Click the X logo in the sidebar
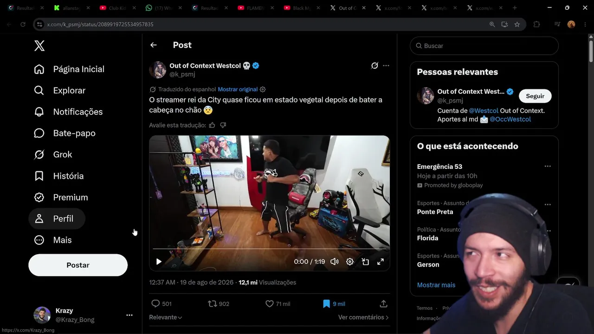The height and width of the screenshot is (334, 594). pyautogui.click(x=39, y=45)
